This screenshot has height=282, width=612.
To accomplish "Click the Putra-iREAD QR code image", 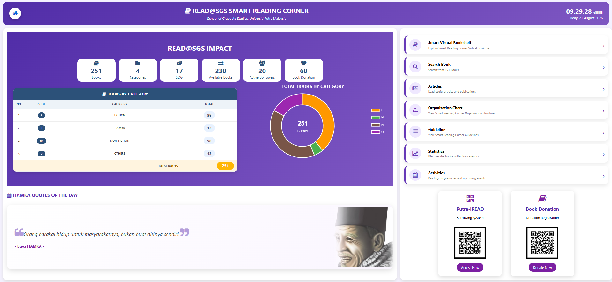I will (x=470, y=243).
